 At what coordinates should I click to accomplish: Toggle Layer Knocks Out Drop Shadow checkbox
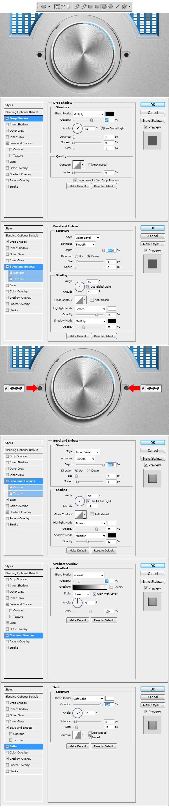75,180
